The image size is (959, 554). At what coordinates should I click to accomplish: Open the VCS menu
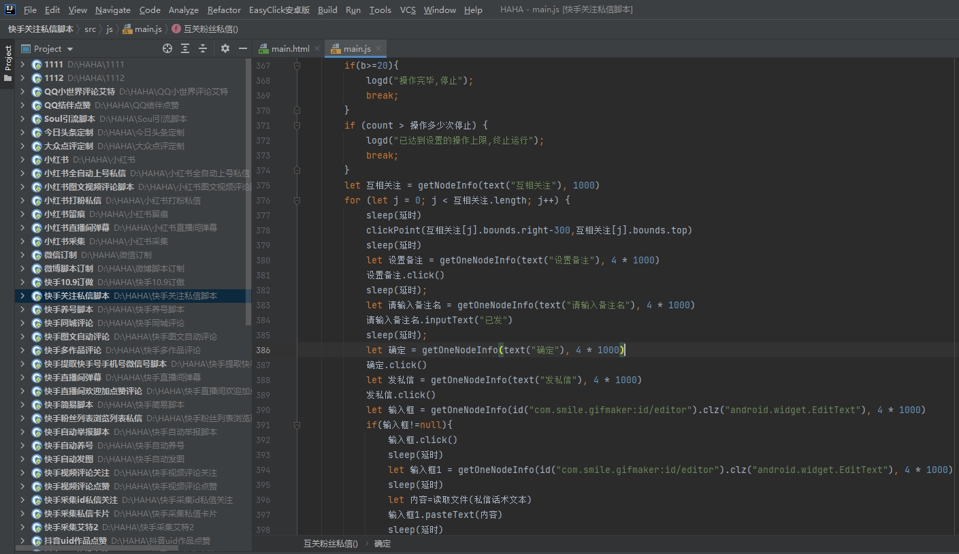(x=408, y=10)
